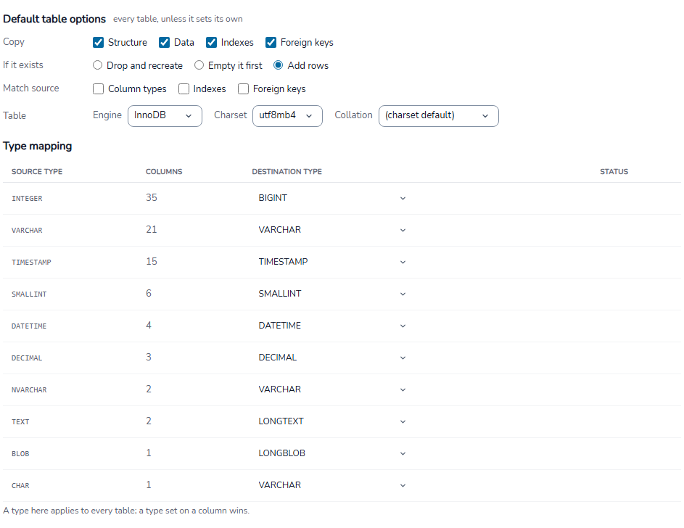684x528 pixels.
Task: Click the NVARCHAR source type cell
Action: [x=29, y=389]
